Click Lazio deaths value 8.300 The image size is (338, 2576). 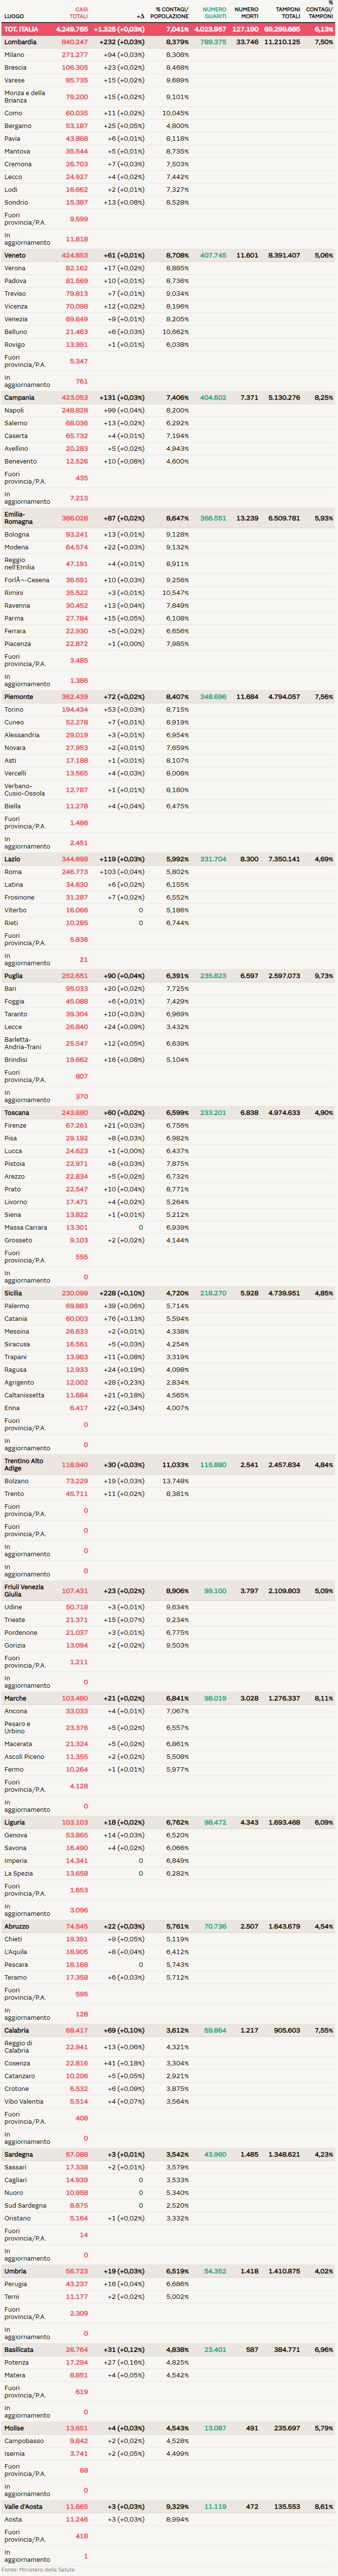249,859
